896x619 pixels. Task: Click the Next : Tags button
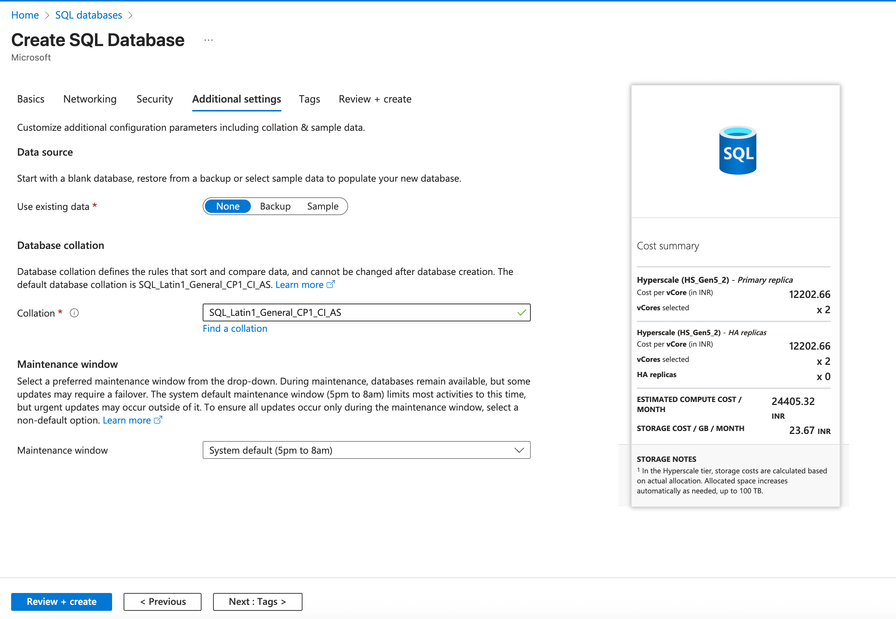257,602
